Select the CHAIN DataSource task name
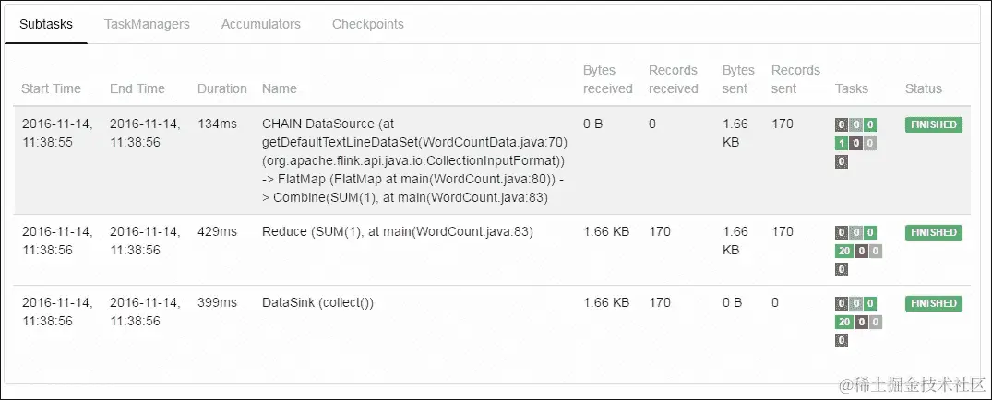This screenshot has height=400, width=992. [417, 161]
